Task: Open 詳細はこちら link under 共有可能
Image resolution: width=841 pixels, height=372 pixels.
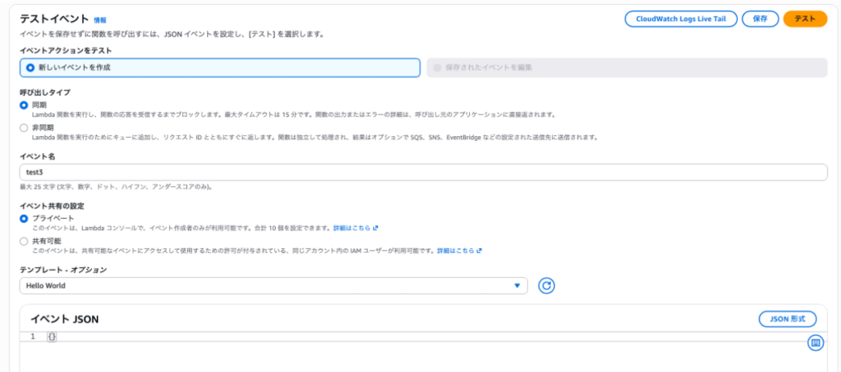Action: coord(455,251)
